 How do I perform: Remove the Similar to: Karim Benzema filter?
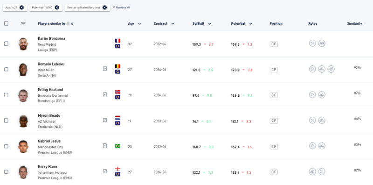(104, 7)
